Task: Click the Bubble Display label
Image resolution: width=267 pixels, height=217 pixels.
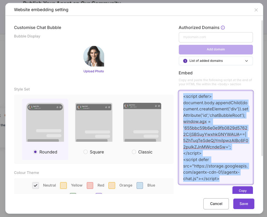Action: (27, 36)
